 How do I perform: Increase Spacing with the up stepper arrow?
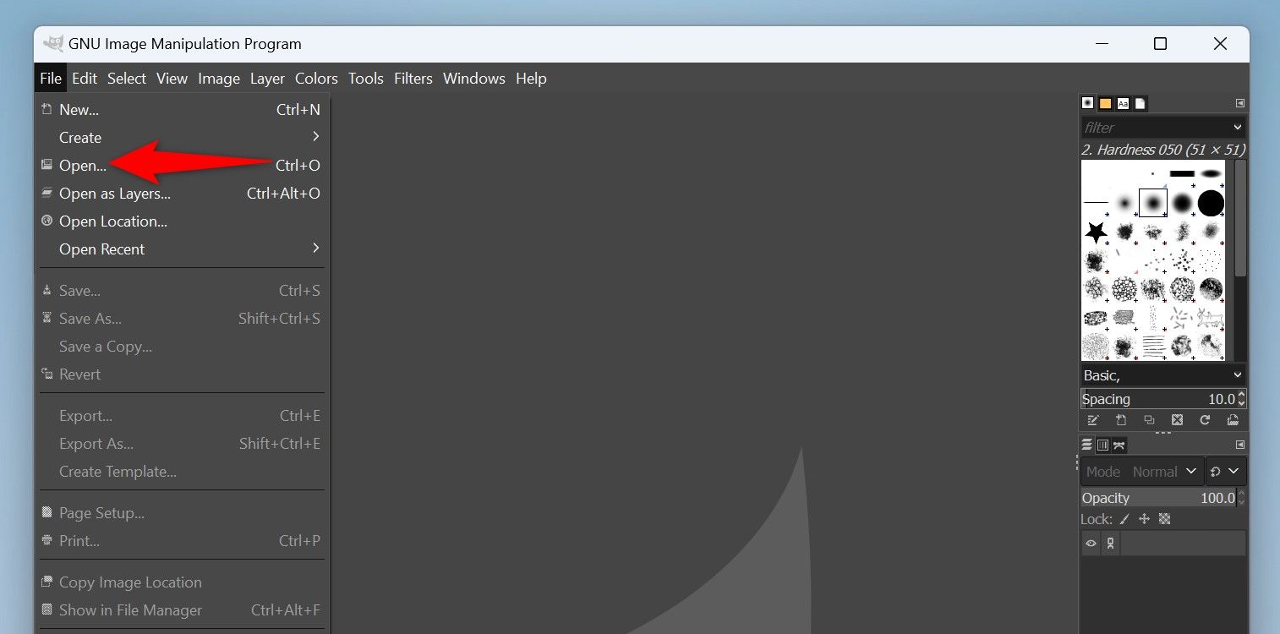click(1241, 395)
